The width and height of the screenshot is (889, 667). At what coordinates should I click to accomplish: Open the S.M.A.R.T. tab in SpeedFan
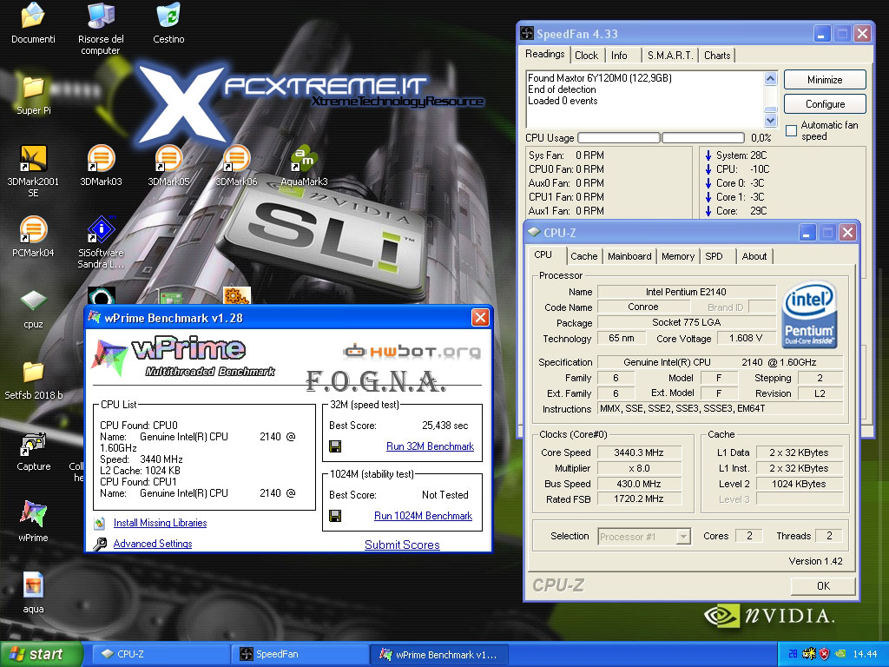coord(670,56)
